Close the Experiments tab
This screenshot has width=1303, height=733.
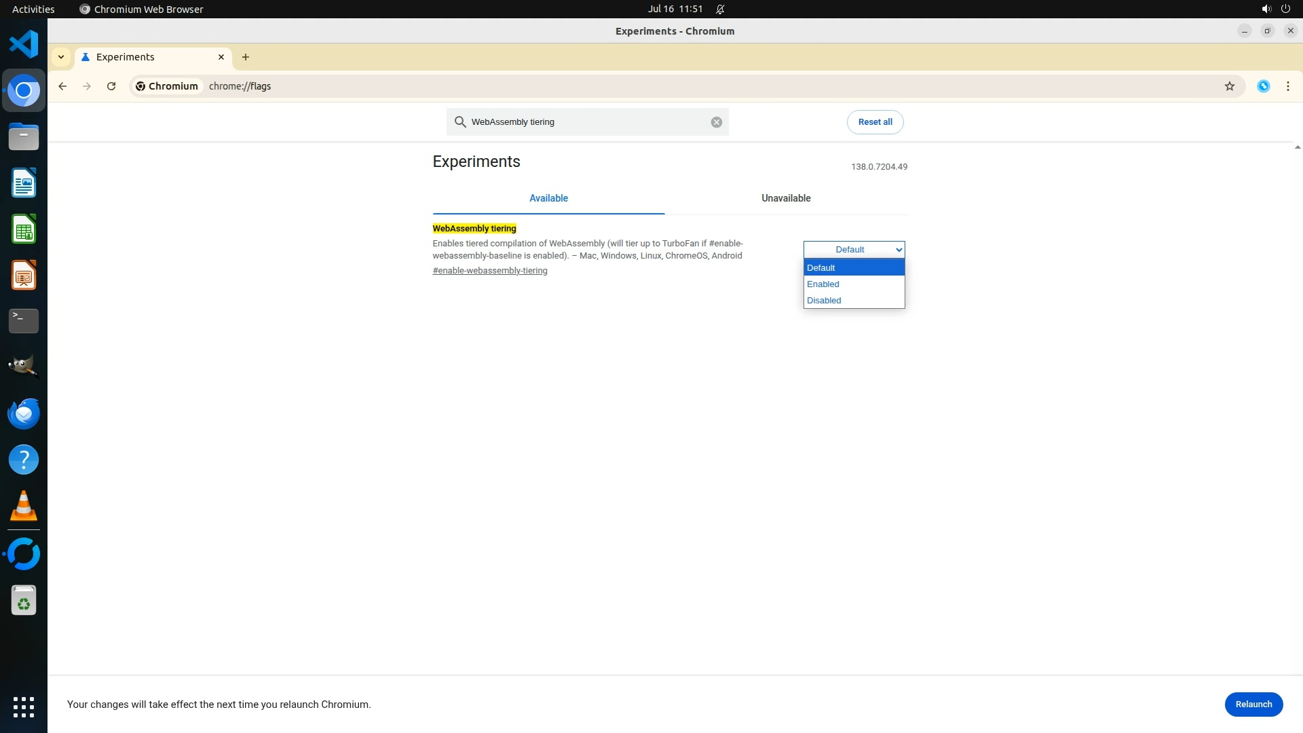click(x=221, y=57)
